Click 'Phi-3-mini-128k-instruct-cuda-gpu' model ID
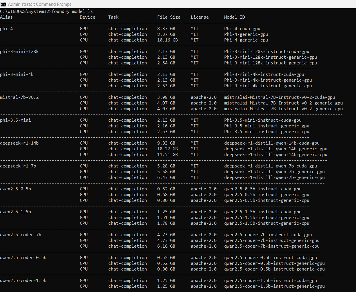 point(267,52)
